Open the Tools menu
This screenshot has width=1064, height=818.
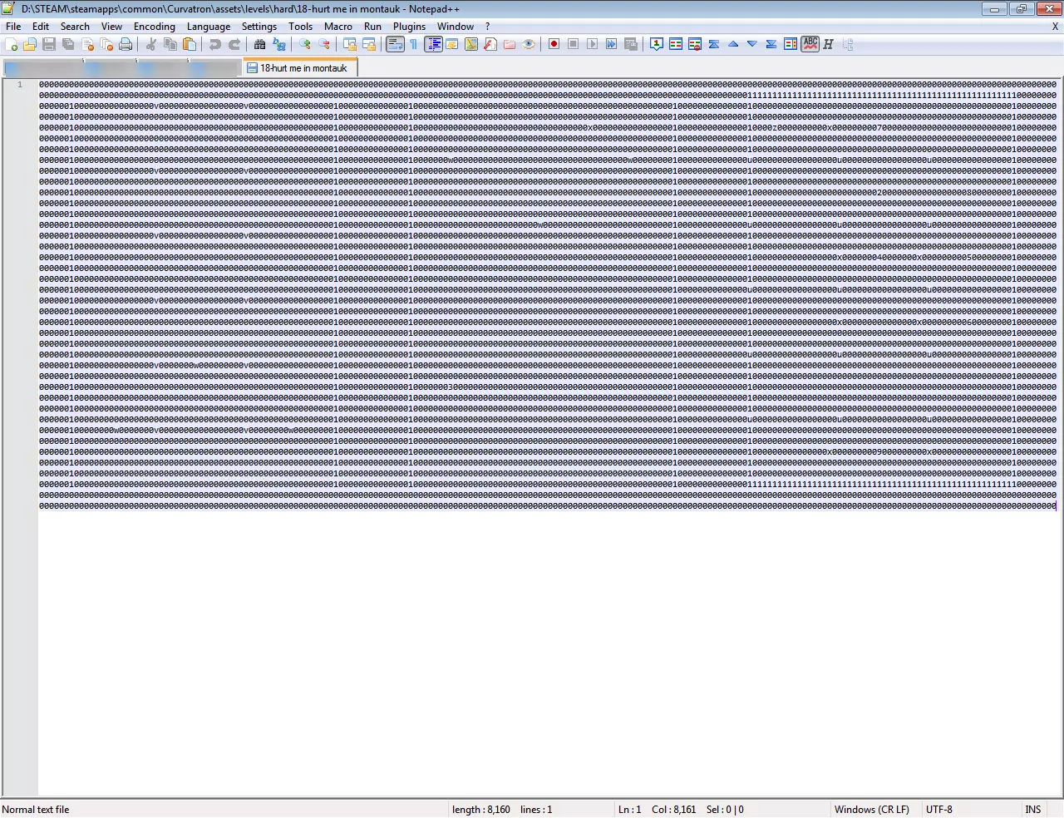tap(301, 27)
